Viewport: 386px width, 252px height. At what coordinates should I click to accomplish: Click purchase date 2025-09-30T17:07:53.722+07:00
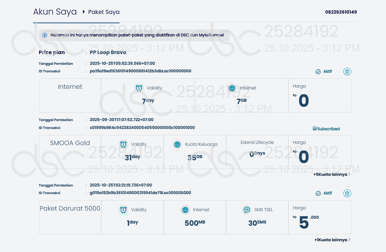tap(122, 120)
